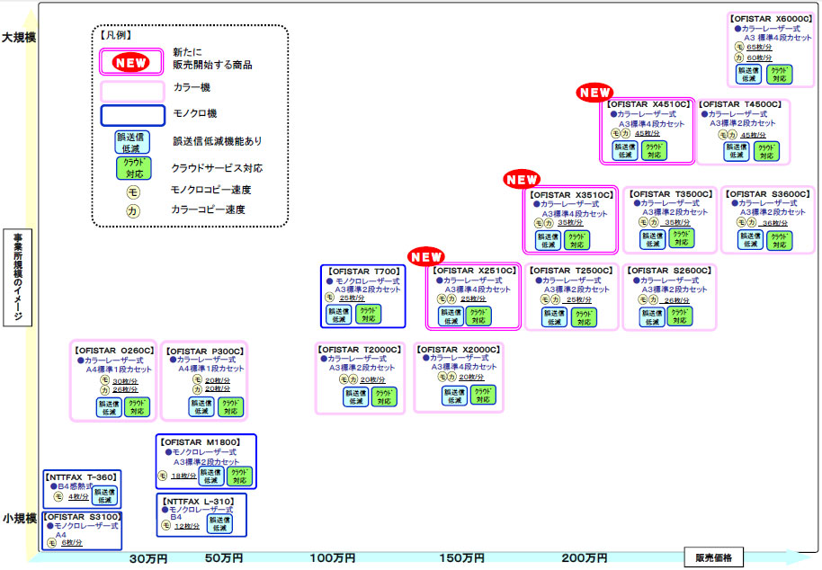
Task: Click the pink カラー機 sample box in legend
Action: [x=132, y=91]
